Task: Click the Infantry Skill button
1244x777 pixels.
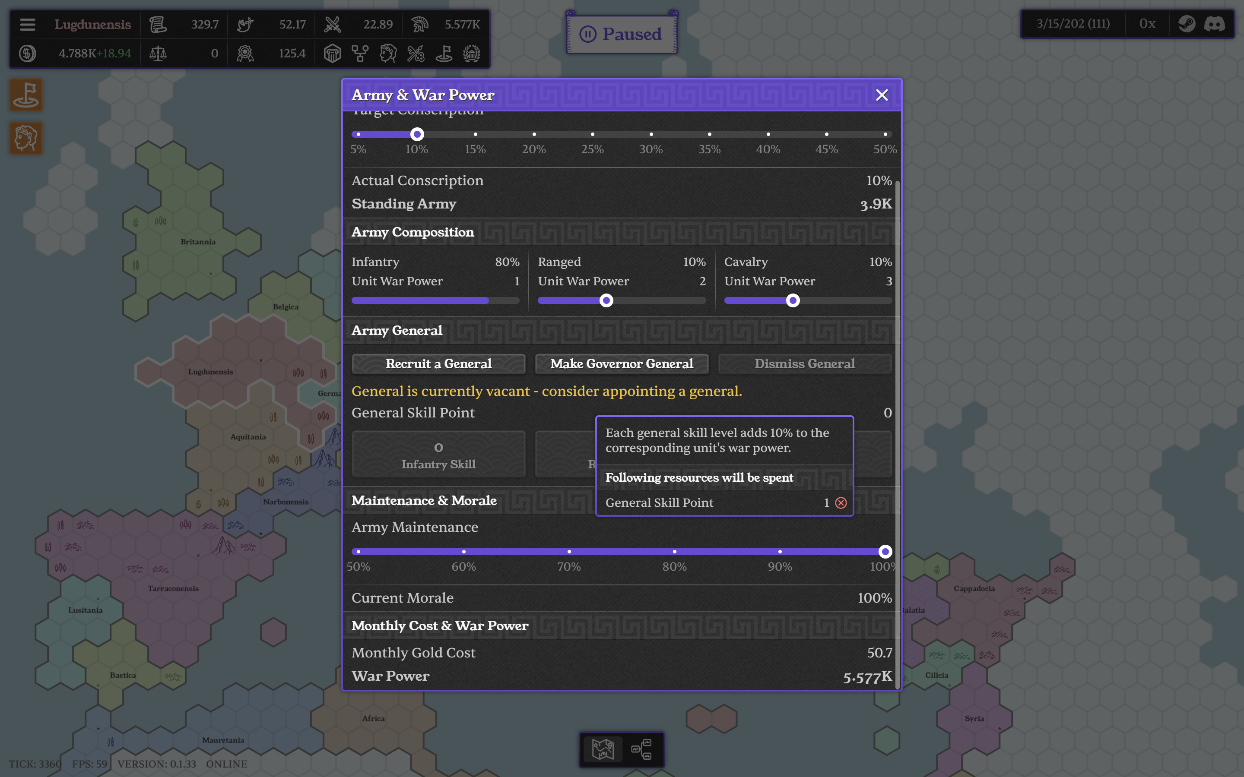Action: coord(438,454)
